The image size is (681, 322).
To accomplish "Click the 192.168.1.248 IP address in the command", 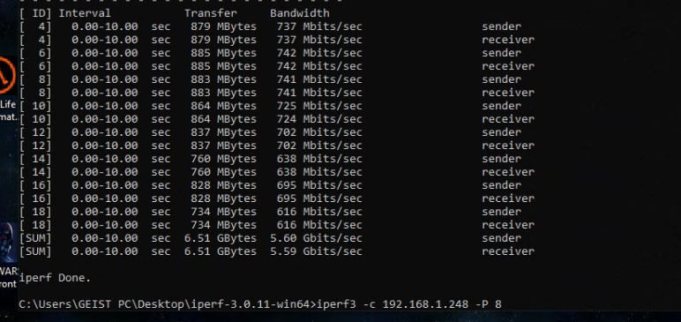I will (x=425, y=303).
